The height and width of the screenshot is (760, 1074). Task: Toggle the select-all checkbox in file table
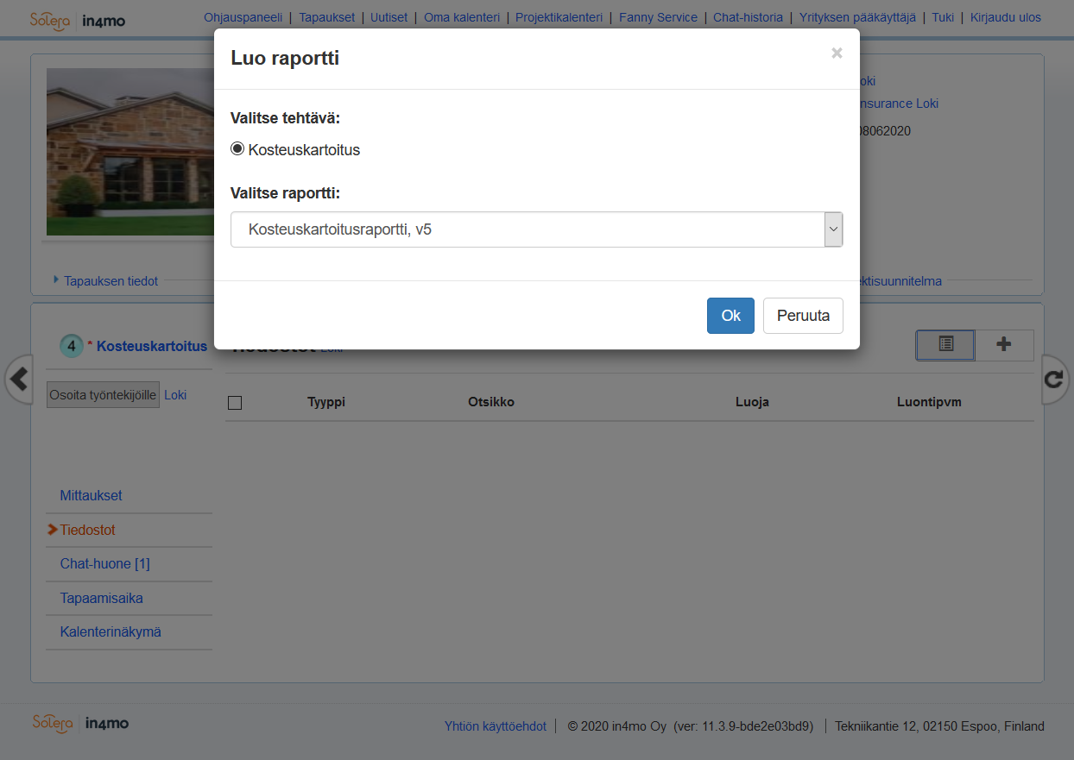pos(235,402)
